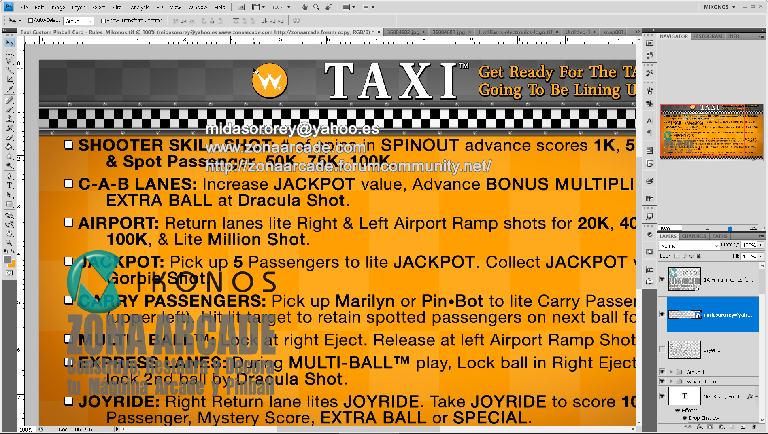Select the Magic Wand tool
Screen dimensions: 768x434
click(9, 71)
